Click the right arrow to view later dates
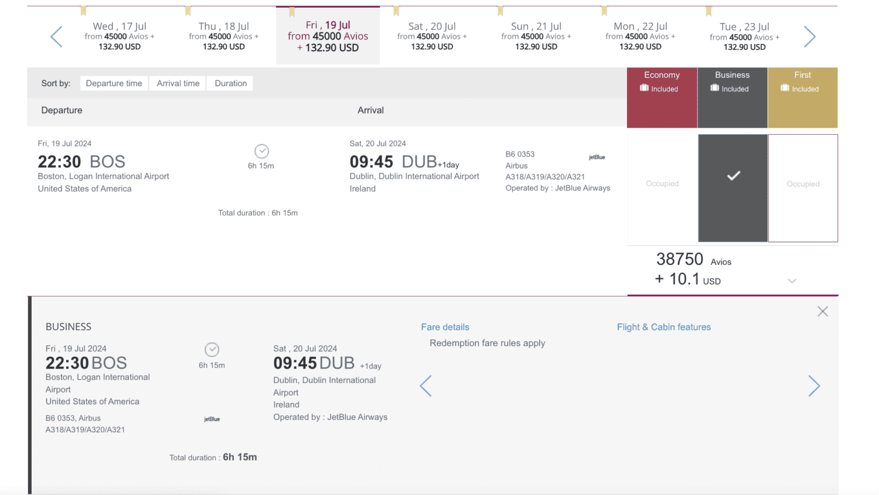The height and width of the screenshot is (495, 879). coord(810,36)
